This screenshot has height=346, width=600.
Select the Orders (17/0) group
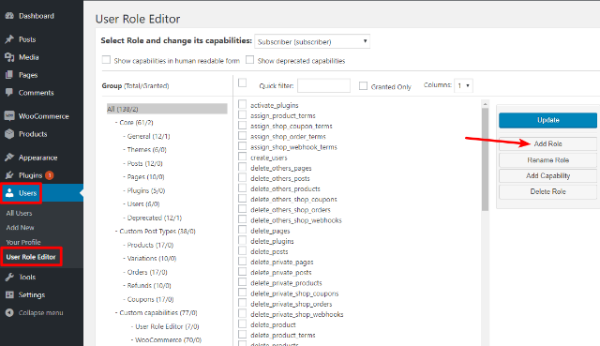click(x=147, y=272)
